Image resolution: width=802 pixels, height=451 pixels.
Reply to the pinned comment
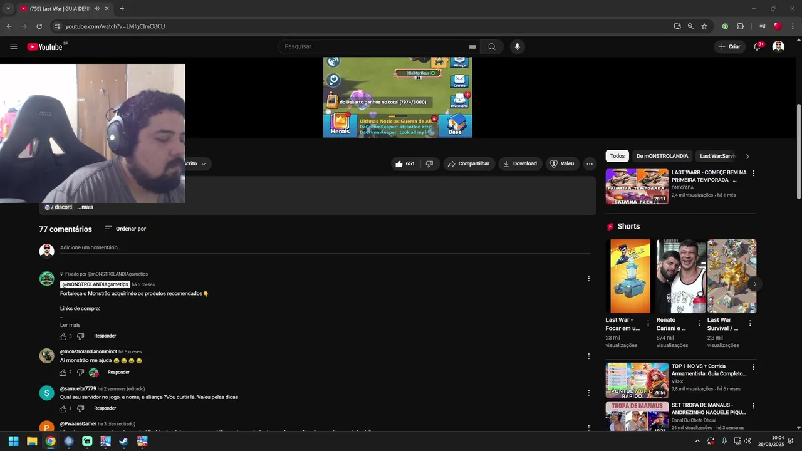tap(105, 336)
